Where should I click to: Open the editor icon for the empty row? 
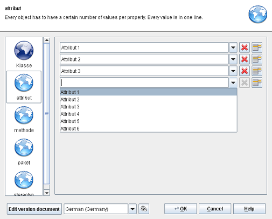point(257,83)
